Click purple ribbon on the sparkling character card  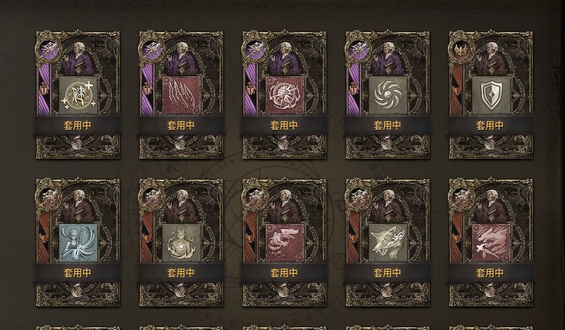(44, 90)
